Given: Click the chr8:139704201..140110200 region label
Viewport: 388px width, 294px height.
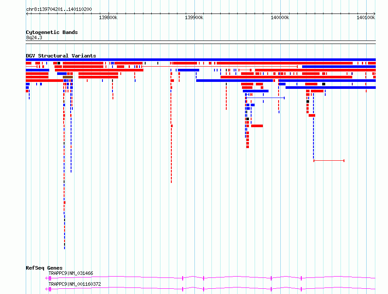Looking at the screenshot, I should tap(59, 9).
